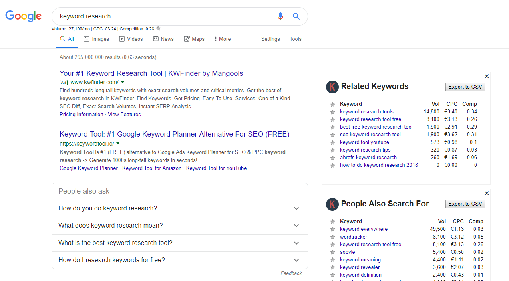This screenshot has width=509, height=281.
Task: Open Keyword Tool for Amazon sitelink
Action: click(152, 168)
